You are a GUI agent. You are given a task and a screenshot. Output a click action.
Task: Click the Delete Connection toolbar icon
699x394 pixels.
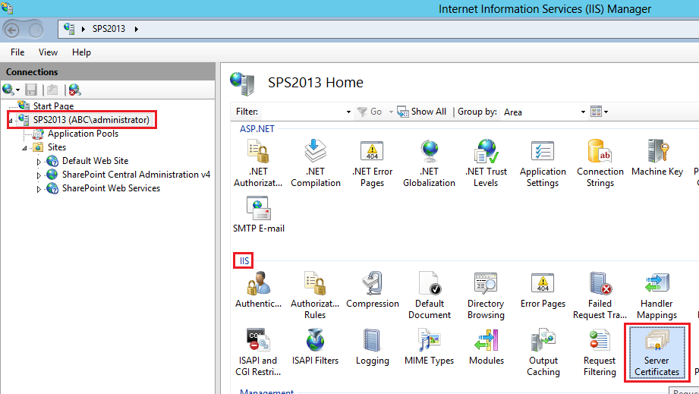click(x=74, y=90)
